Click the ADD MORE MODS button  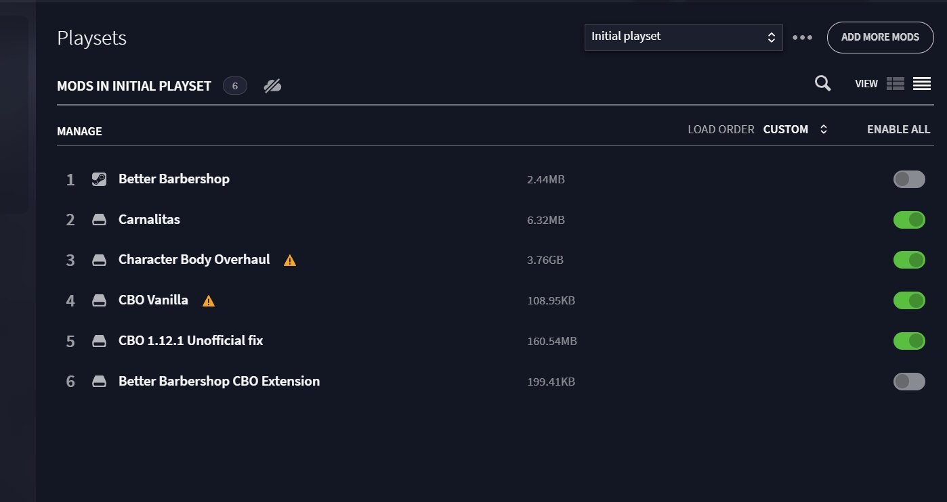coord(880,37)
